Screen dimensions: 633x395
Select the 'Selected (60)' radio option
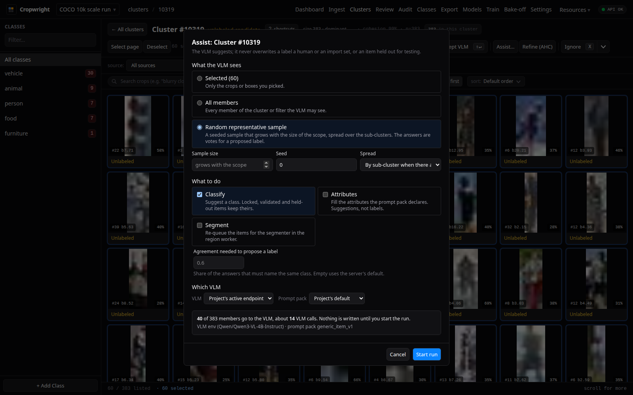199,78
